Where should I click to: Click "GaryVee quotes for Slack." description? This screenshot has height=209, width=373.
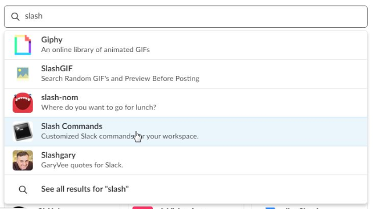[x=82, y=165]
